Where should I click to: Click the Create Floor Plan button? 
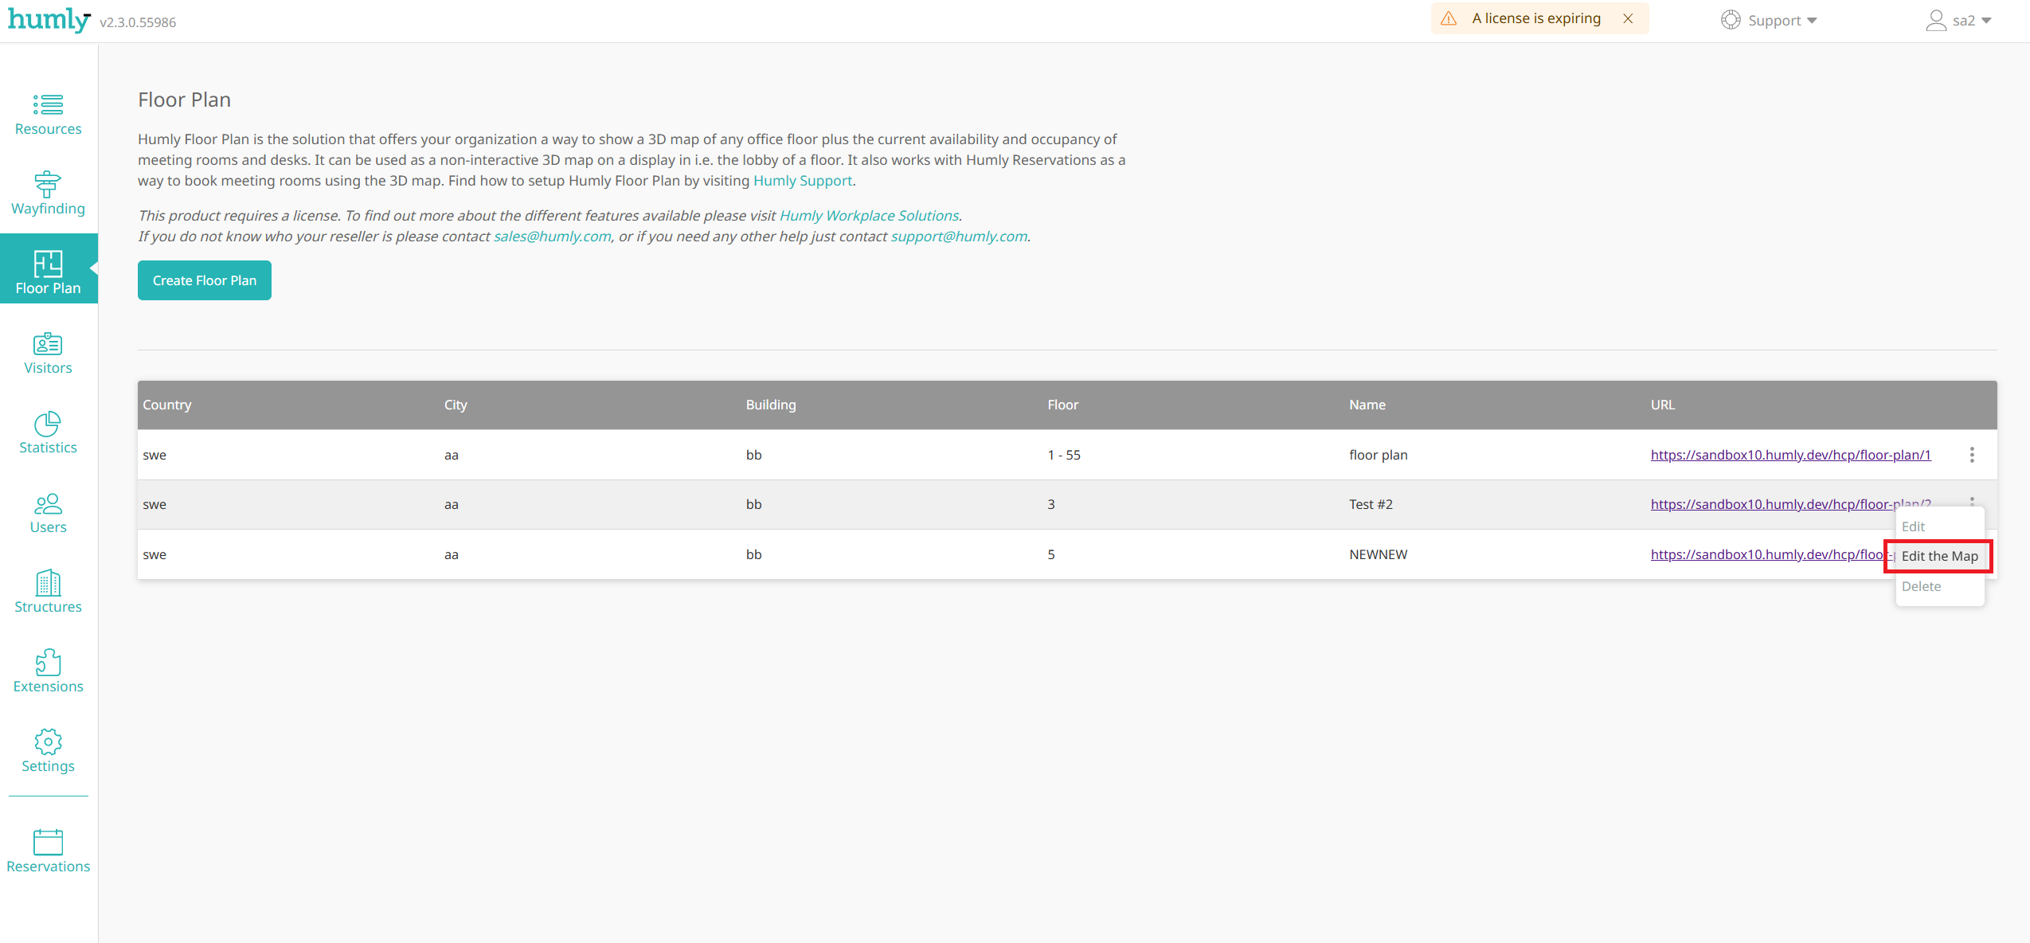click(205, 280)
